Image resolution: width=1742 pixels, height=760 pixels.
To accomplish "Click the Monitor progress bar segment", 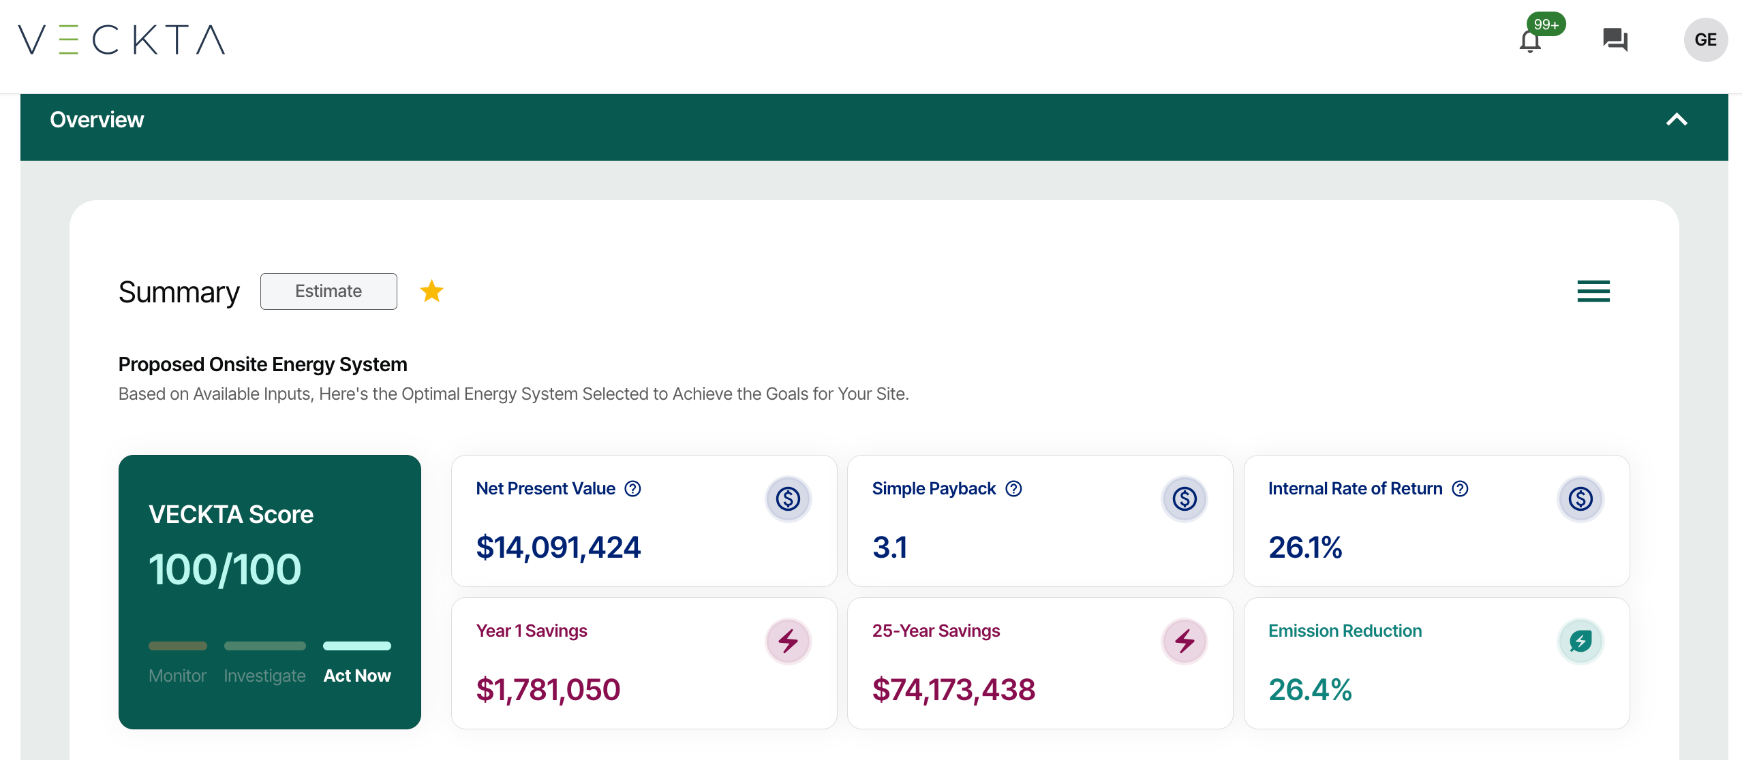I will pos(177,646).
